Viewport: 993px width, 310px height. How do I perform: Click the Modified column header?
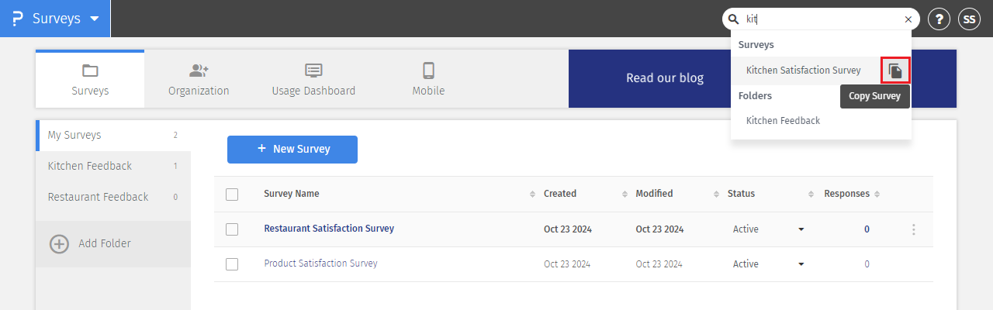pos(654,194)
